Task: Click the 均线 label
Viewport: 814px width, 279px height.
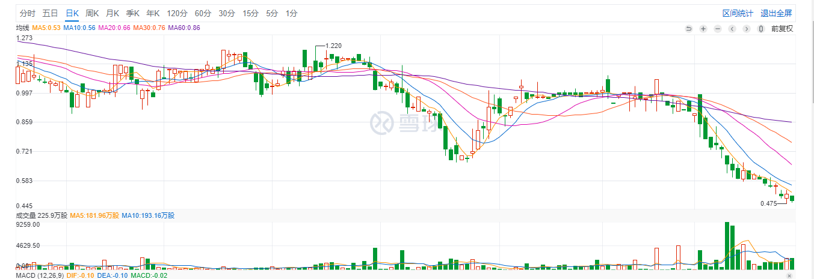Action: 22,28
